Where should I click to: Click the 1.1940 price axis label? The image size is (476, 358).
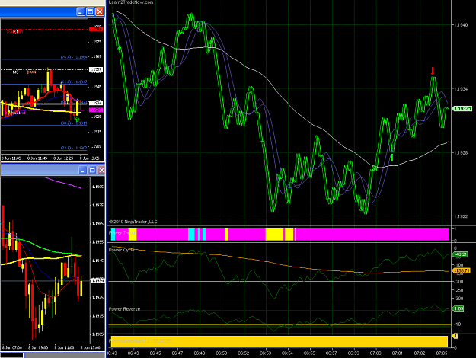(461, 25)
